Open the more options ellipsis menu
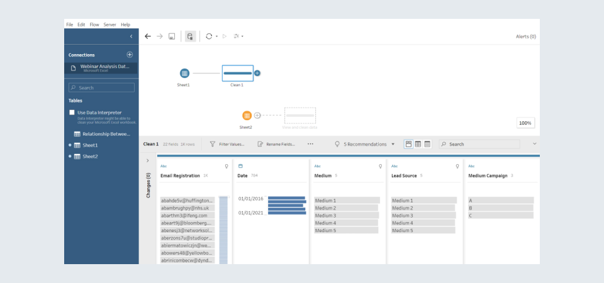Screen dimensions: 604x283 310,144
